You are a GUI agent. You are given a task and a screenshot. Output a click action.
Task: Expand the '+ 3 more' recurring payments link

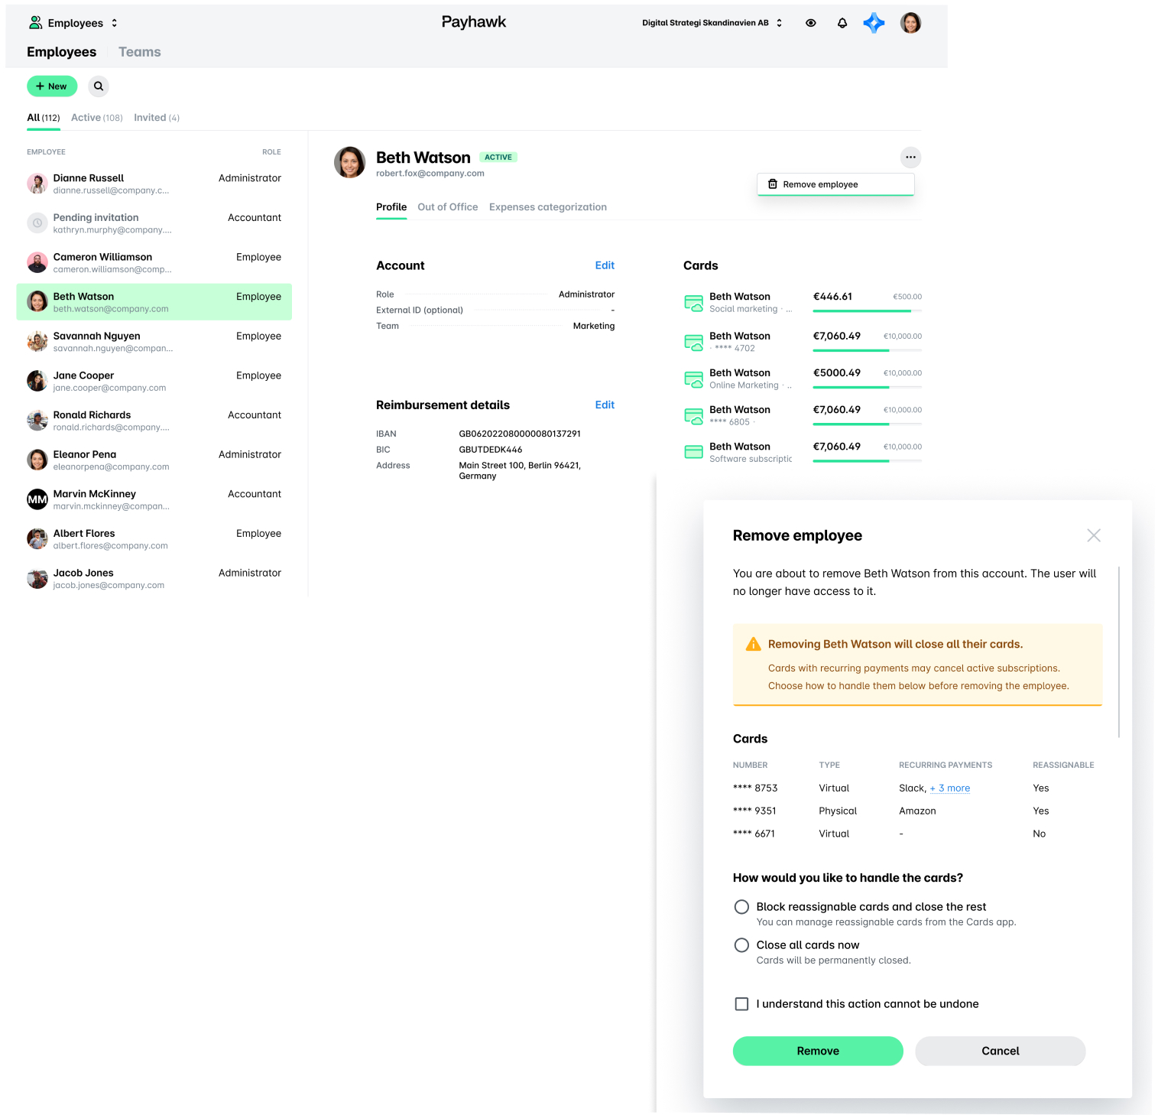(x=950, y=788)
